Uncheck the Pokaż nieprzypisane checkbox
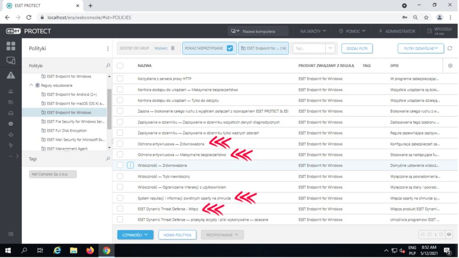 (x=230, y=48)
